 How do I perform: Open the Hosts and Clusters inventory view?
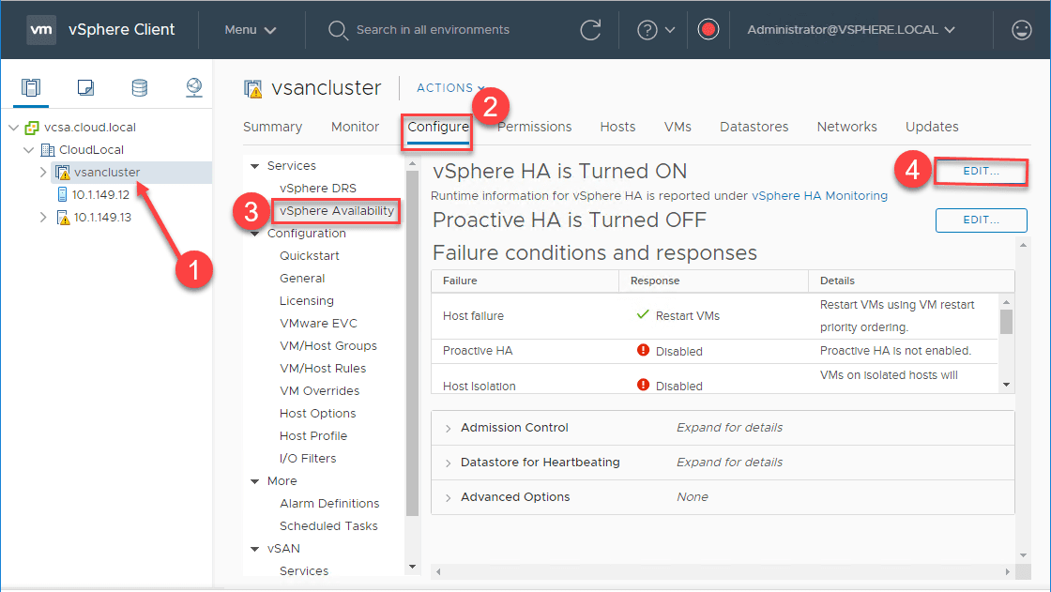tap(31, 88)
